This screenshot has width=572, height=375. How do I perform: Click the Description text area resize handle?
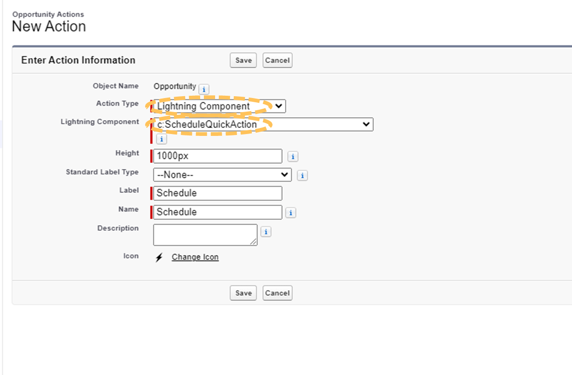(253, 242)
